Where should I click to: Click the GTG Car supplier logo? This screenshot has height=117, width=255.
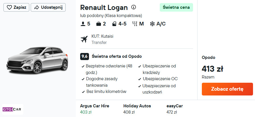[x=13, y=109]
